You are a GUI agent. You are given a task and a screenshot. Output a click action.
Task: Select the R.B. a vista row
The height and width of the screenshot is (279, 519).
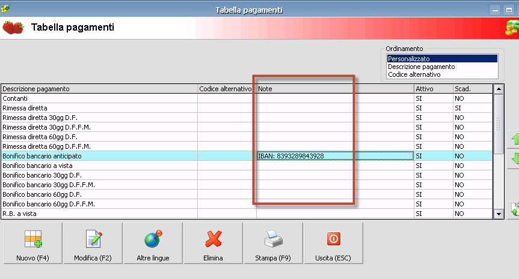coord(247,213)
